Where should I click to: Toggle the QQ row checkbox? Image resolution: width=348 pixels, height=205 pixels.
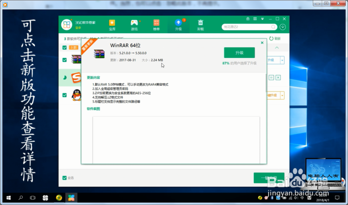click(65, 95)
